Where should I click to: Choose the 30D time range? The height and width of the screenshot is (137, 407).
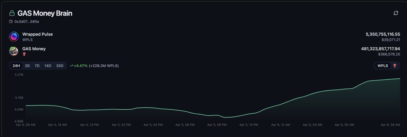pyautogui.click(x=60, y=66)
